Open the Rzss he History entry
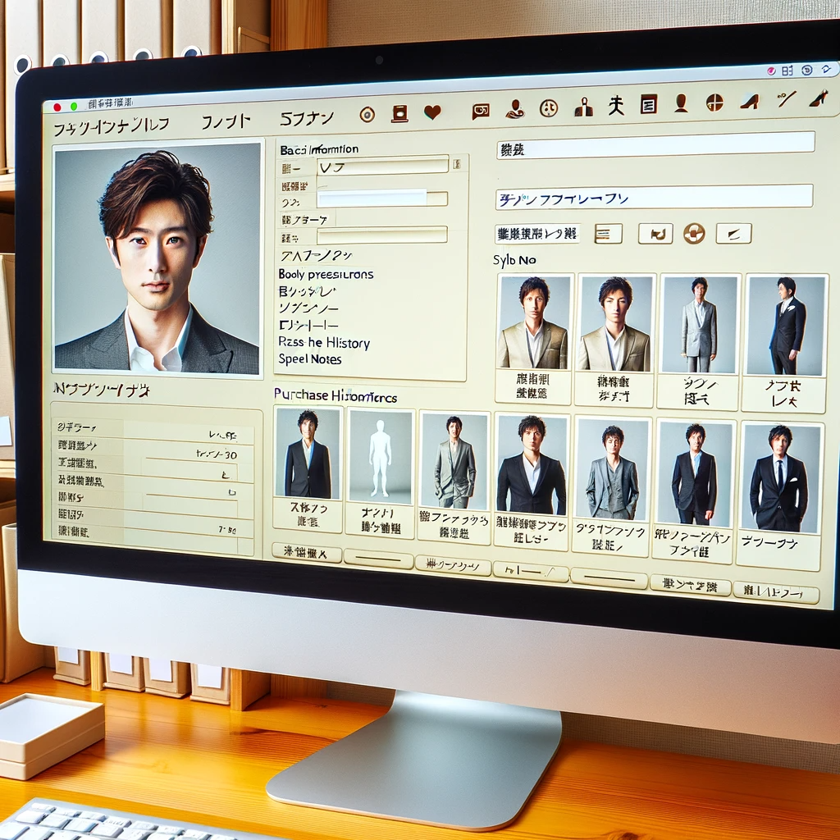Viewport: 840px width, 840px height. (x=323, y=343)
